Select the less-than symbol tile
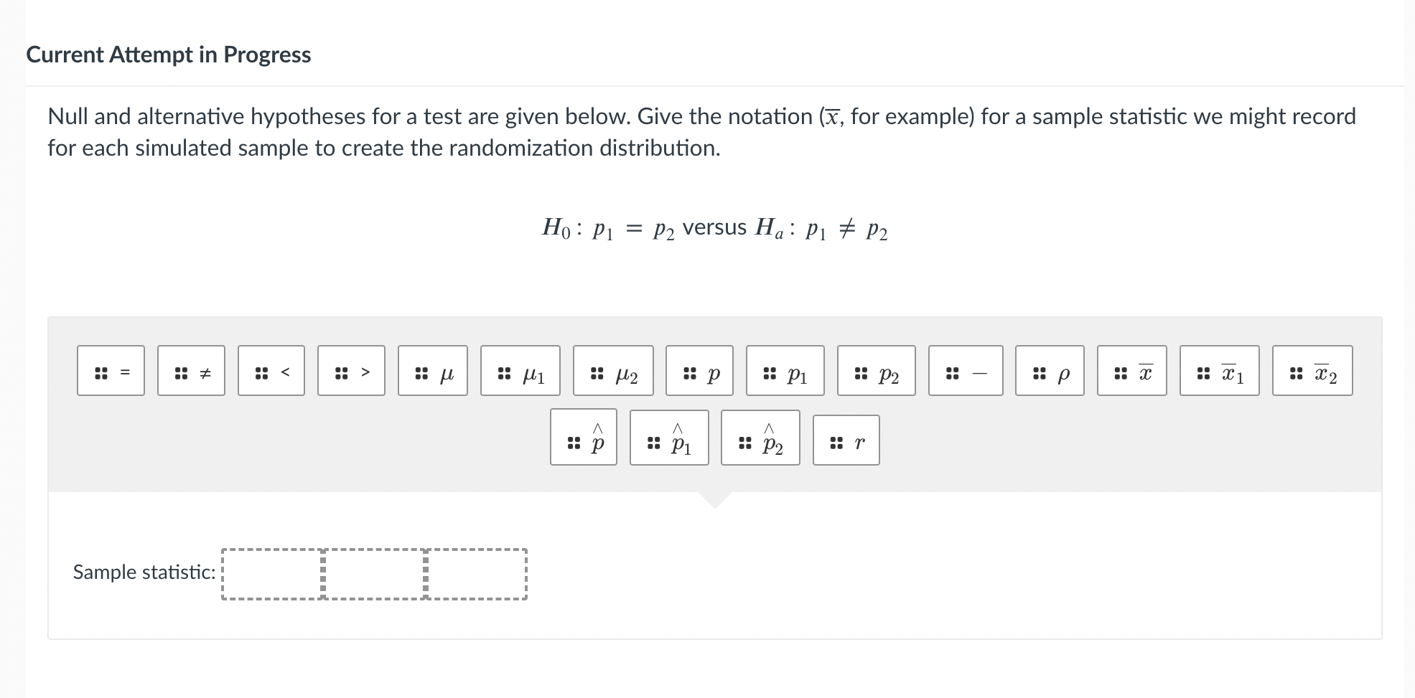The width and height of the screenshot is (1415, 698). pos(271,371)
